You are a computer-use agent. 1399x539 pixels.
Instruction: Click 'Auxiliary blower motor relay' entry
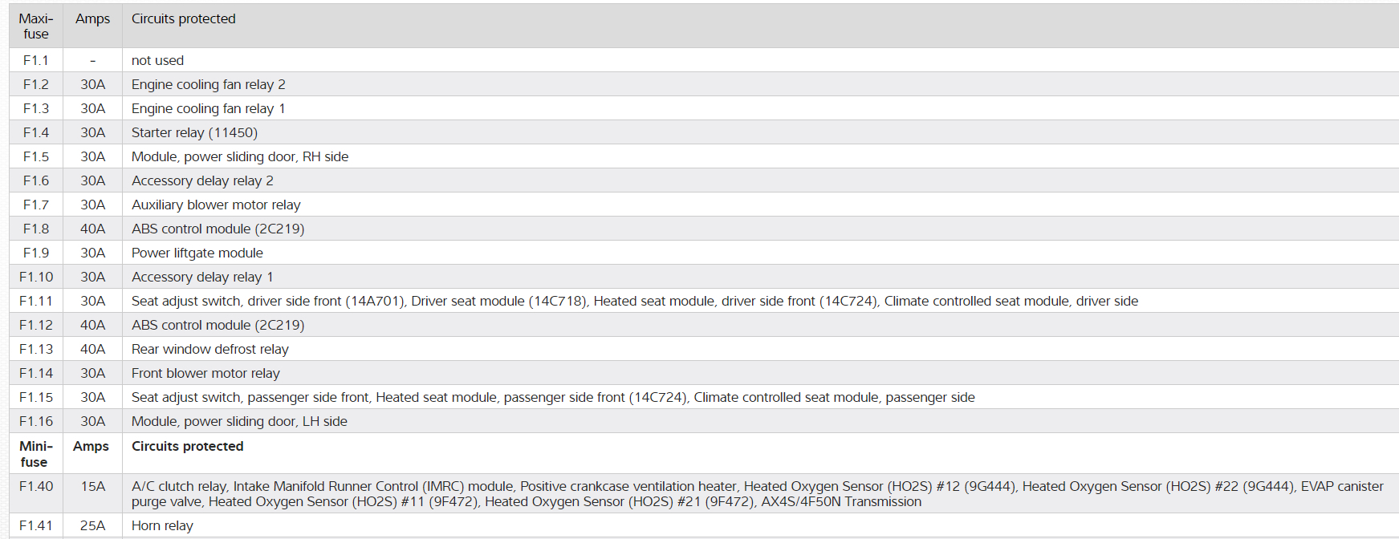click(216, 205)
